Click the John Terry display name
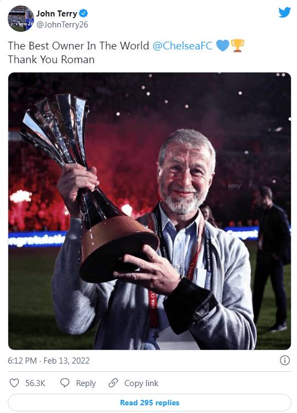The width and height of the screenshot is (297, 413). pos(57,13)
